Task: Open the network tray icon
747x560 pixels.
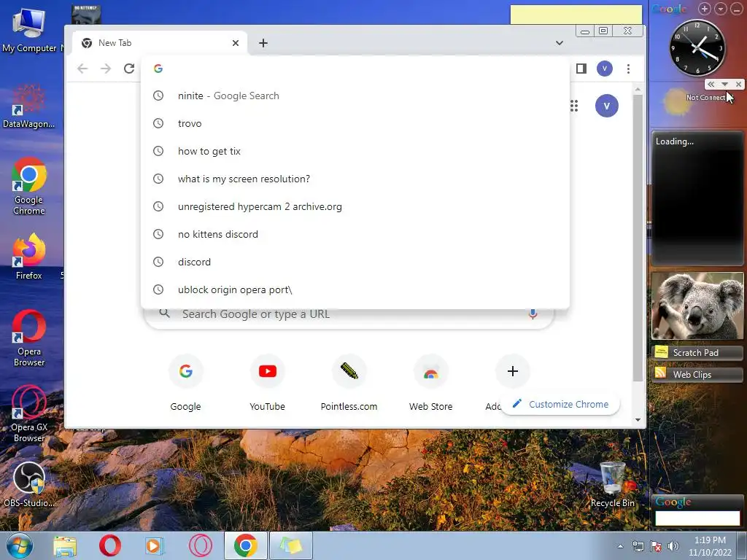Action: pyautogui.click(x=638, y=546)
